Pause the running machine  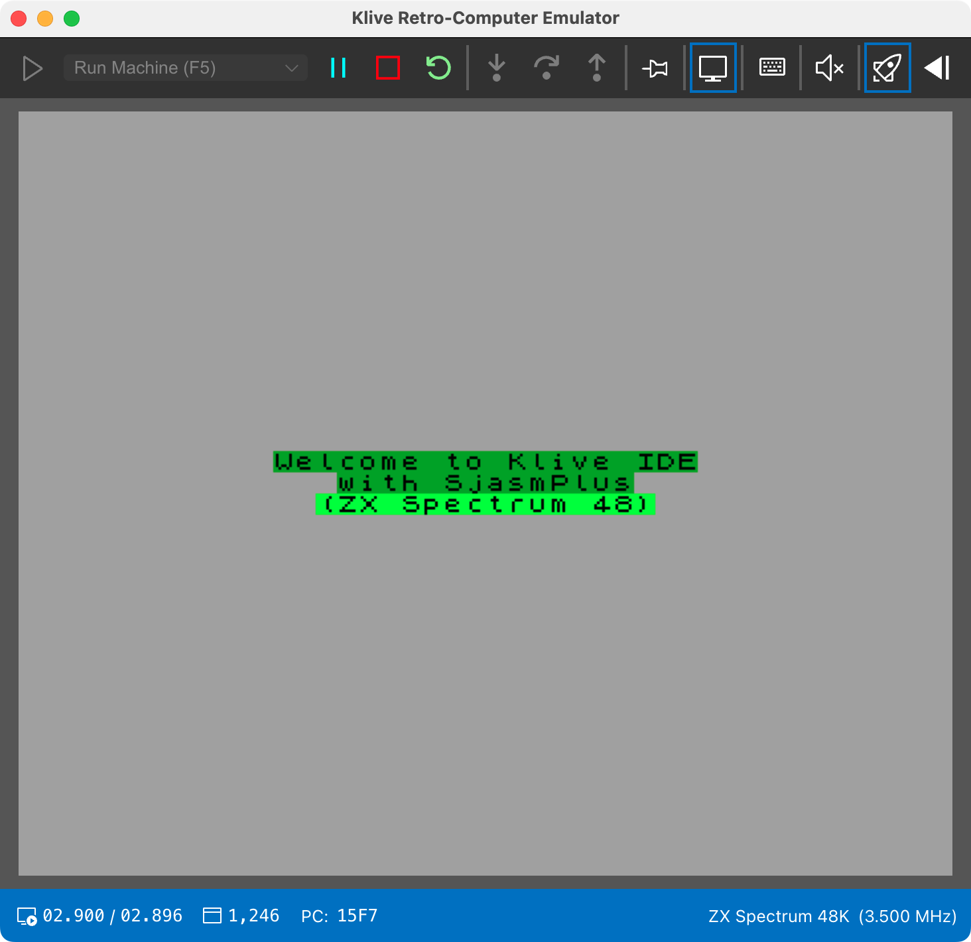click(x=338, y=68)
